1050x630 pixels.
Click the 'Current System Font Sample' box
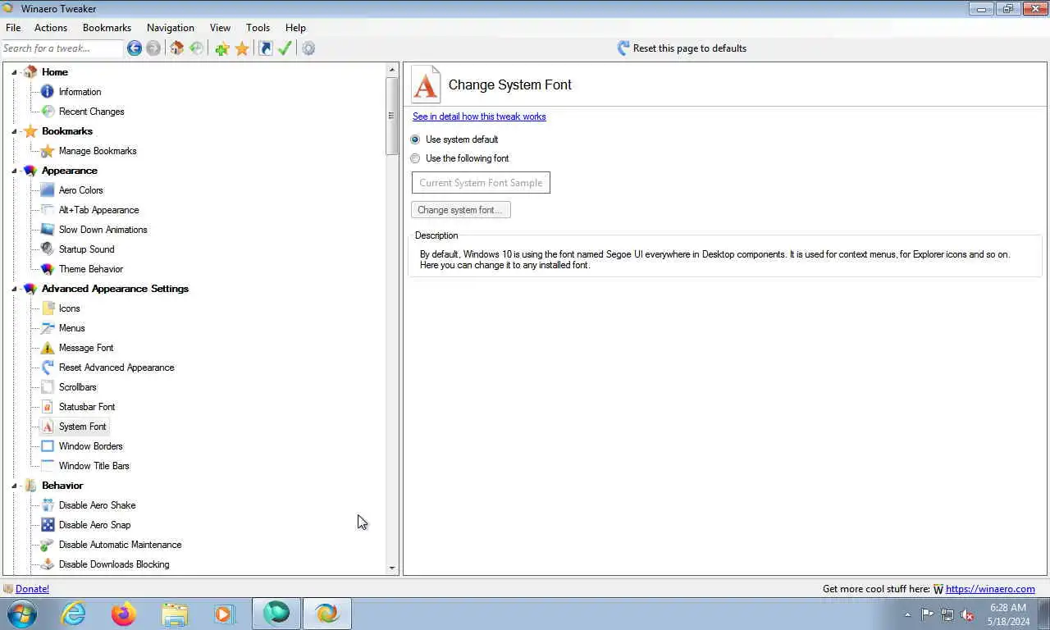coord(481,183)
